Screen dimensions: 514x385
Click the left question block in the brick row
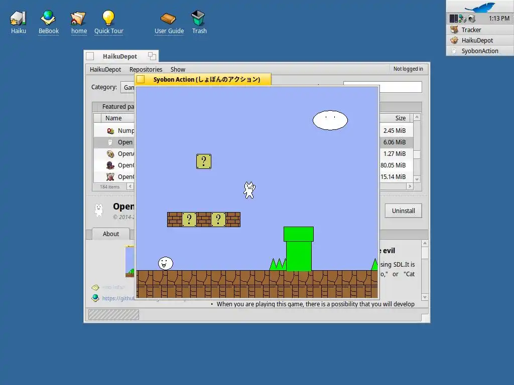pyautogui.click(x=189, y=220)
